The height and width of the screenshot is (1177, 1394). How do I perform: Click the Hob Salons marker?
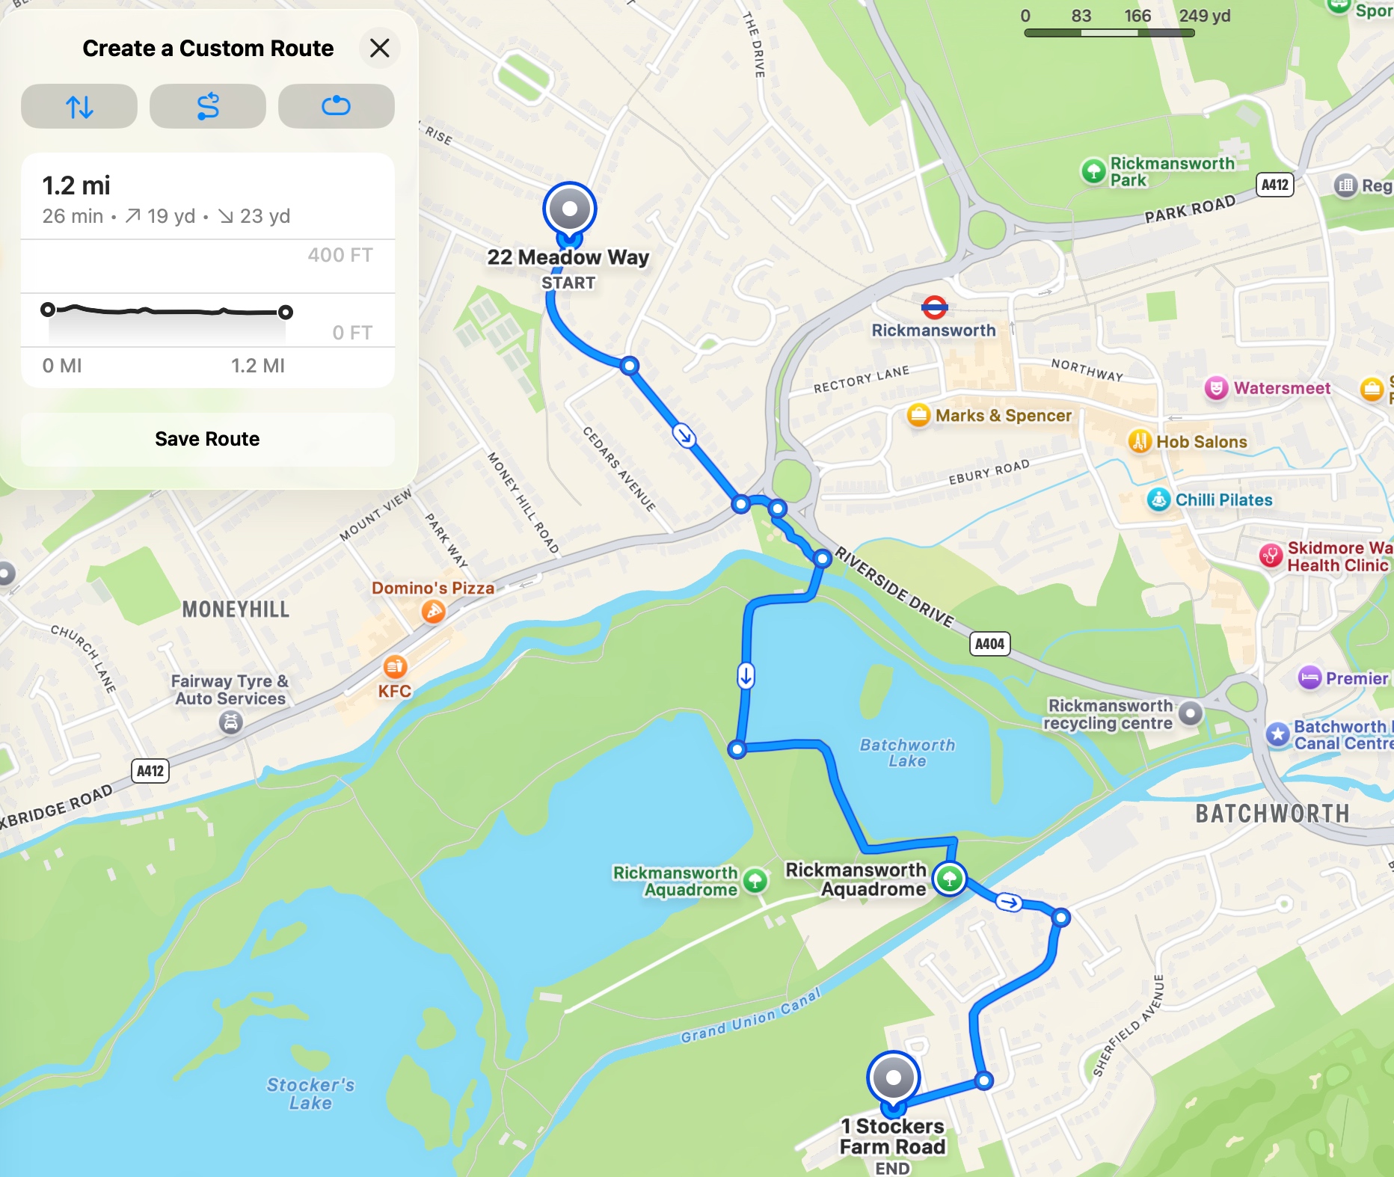pyautogui.click(x=1140, y=441)
